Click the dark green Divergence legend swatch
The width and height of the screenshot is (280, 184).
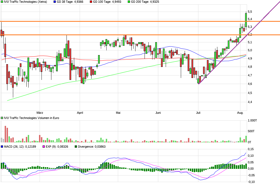tap(76, 147)
